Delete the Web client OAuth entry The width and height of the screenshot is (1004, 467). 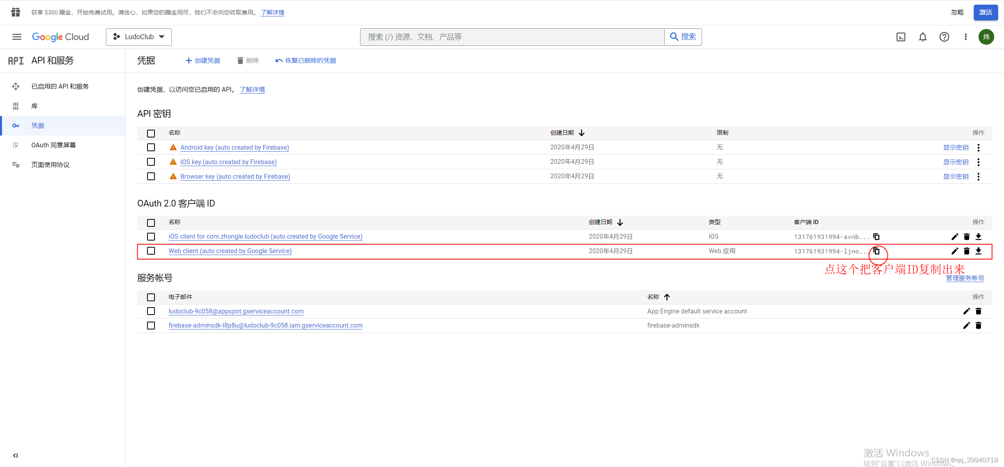(967, 251)
